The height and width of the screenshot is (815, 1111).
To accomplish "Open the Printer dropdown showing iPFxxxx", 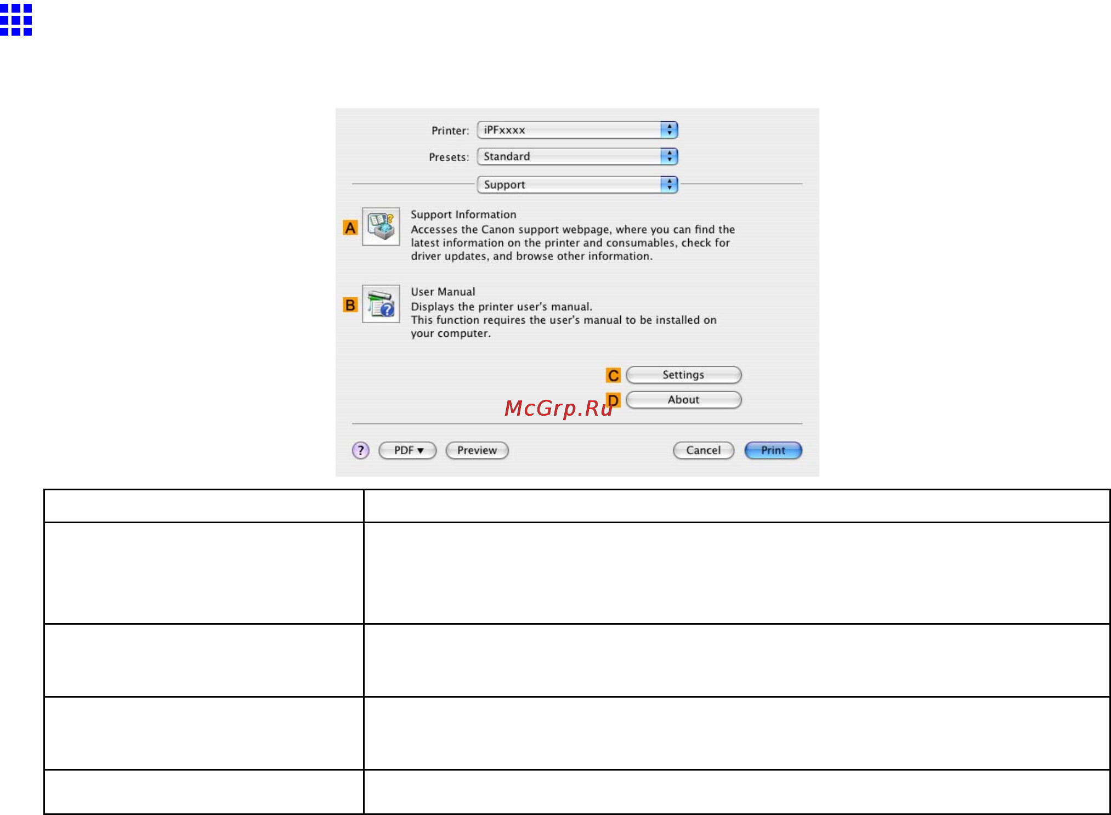I will coord(577,130).
